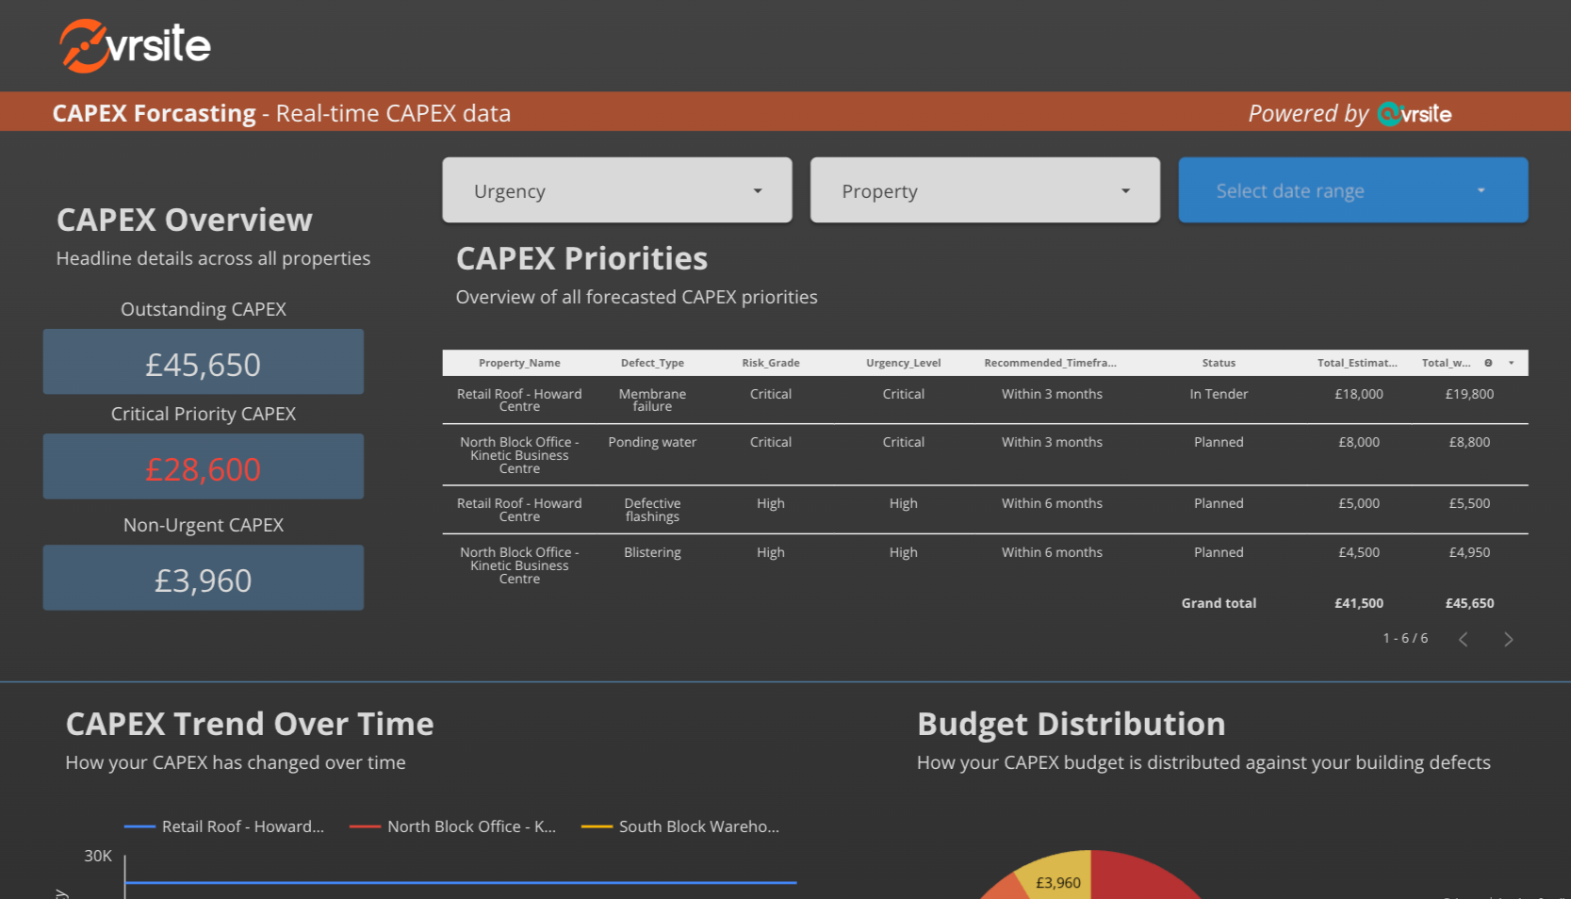Click 'Within 3 months' in Membrane failure row
The width and height of the screenshot is (1571, 899).
tap(1052, 394)
